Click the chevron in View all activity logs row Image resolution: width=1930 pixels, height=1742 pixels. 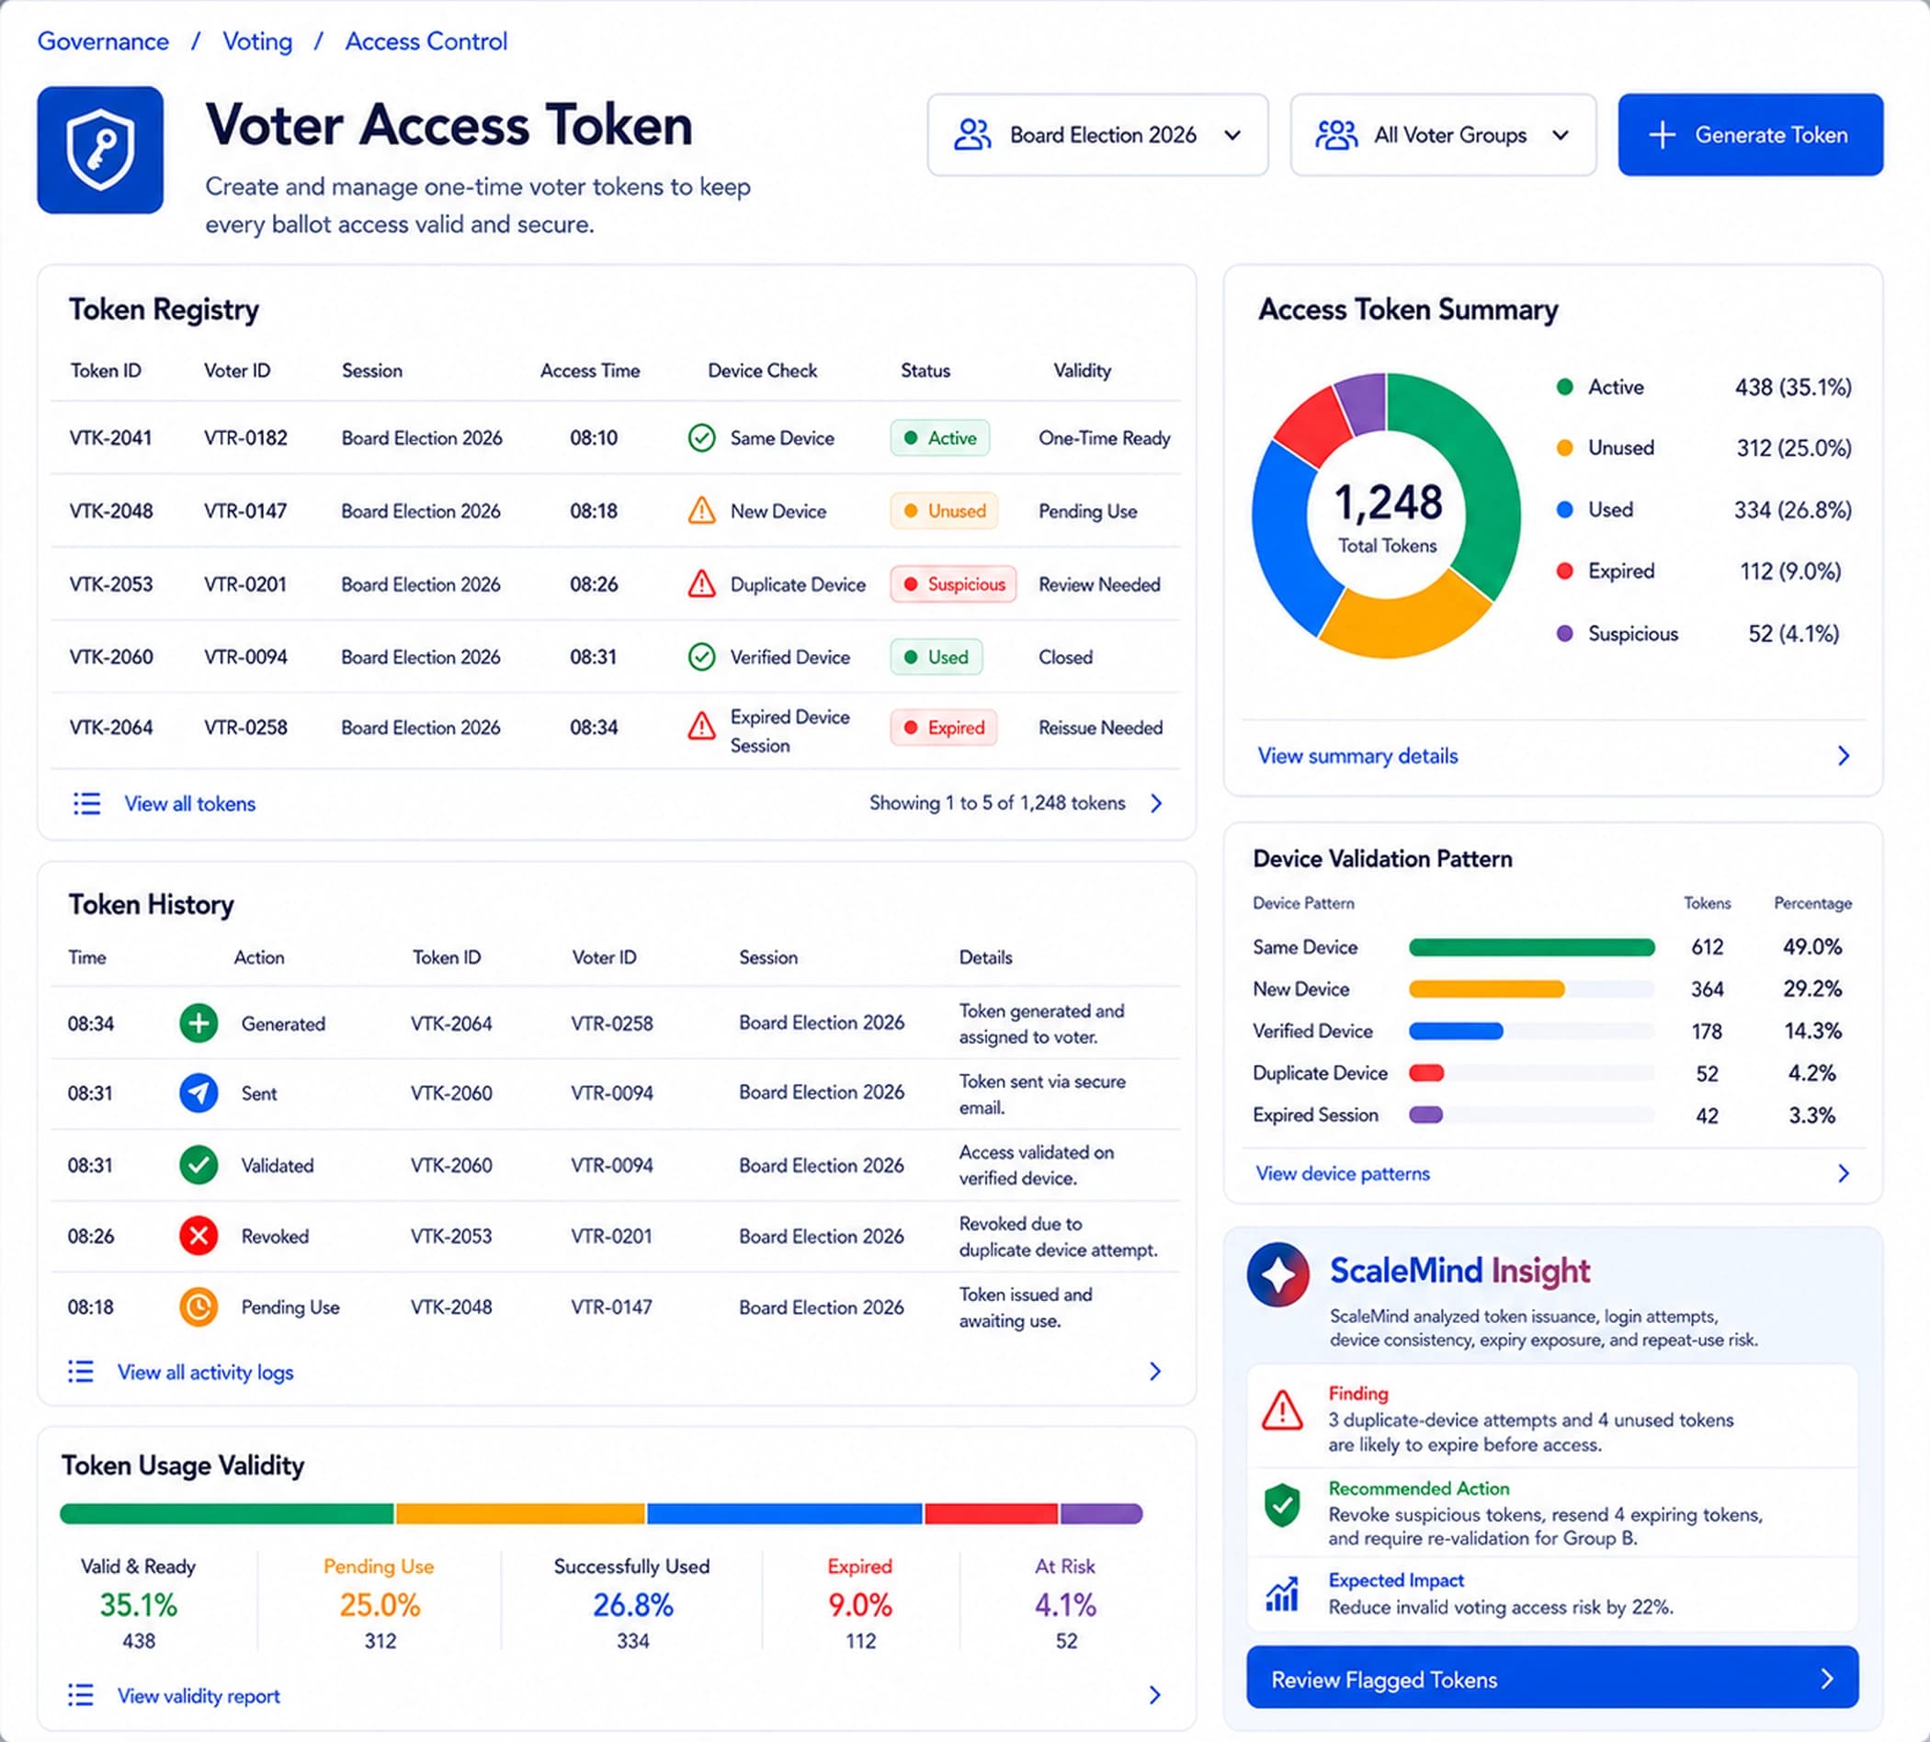click(x=1155, y=1372)
